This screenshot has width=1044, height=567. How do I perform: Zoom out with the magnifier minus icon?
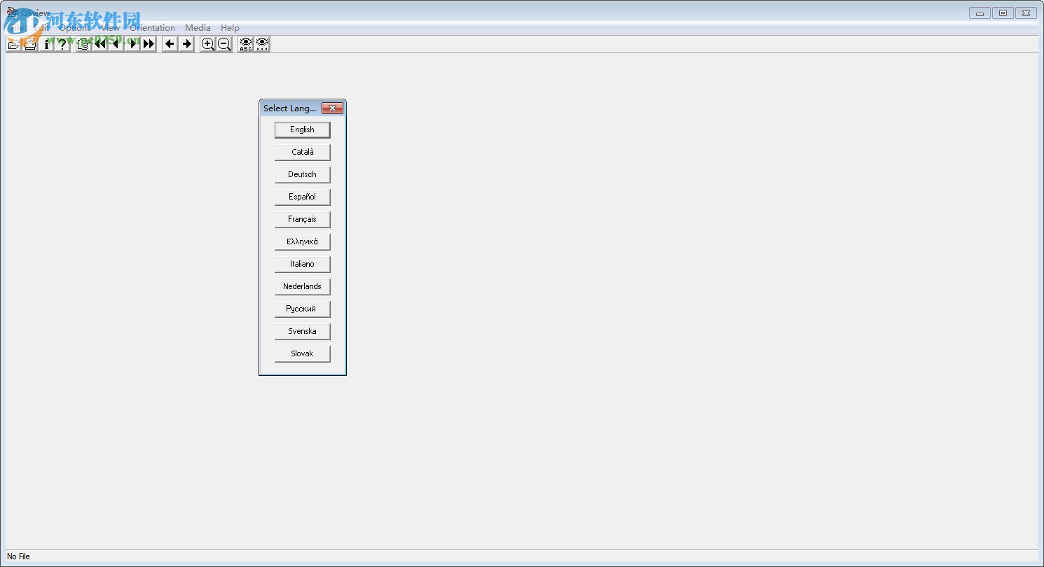pos(224,44)
